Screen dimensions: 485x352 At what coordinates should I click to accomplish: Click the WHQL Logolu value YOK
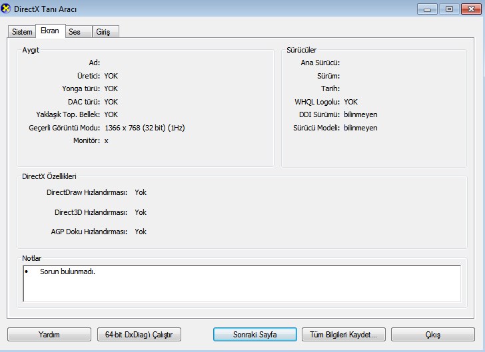point(350,102)
